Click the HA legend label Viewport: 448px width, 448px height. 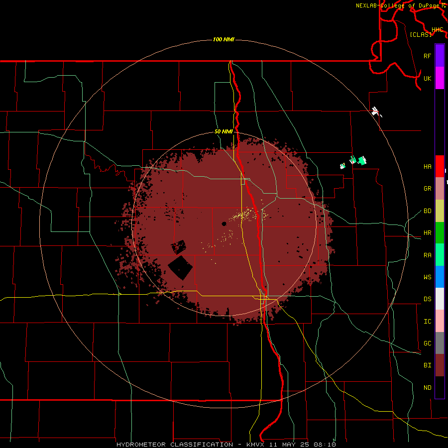(427, 166)
